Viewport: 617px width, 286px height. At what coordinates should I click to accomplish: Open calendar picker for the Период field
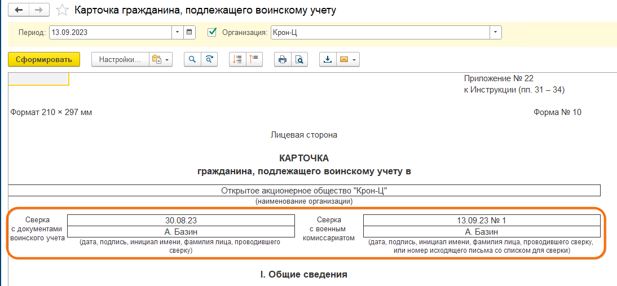pos(189,33)
